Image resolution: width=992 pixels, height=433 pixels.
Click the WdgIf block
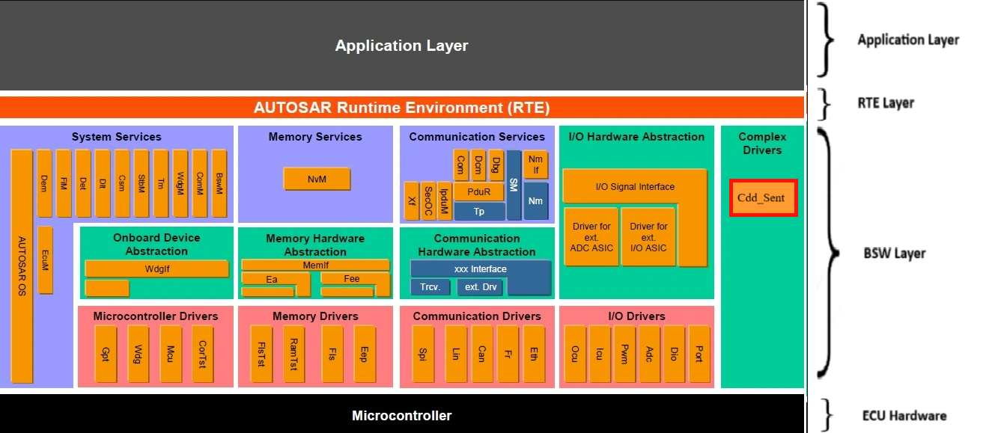[156, 268]
